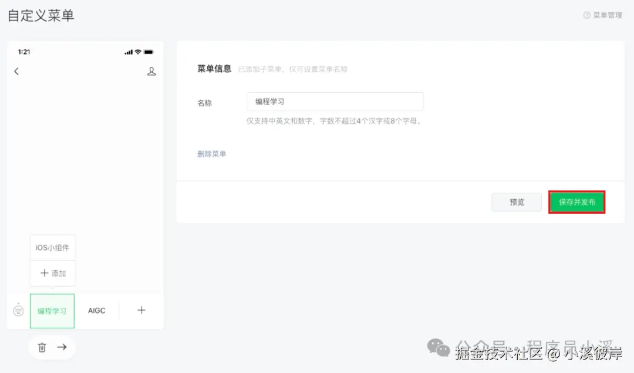Click the 名称 name input field
Screen dimensions: 634x373
335,101
